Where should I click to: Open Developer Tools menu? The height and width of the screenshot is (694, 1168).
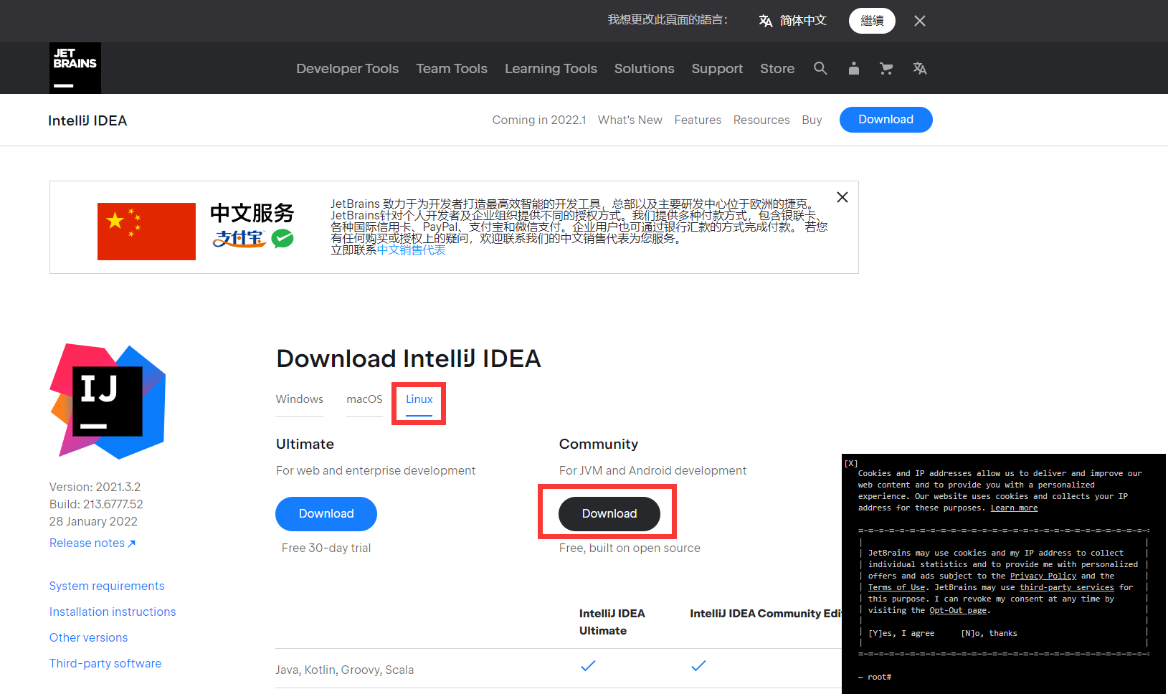(347, 68)
